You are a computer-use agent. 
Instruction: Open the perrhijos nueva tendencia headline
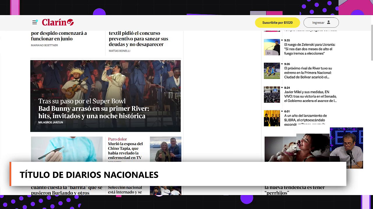(295, 190)
